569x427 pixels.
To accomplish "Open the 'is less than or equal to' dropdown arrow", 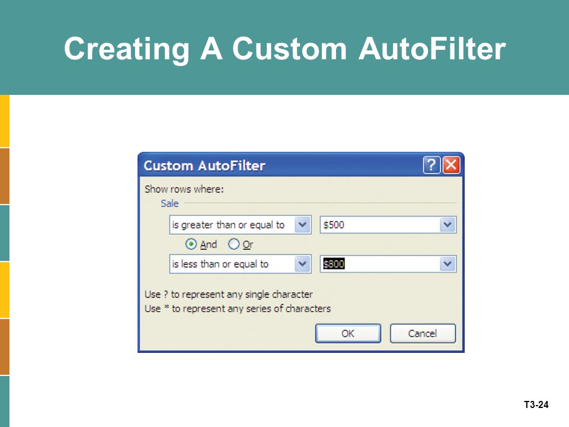I will (302, 264).
